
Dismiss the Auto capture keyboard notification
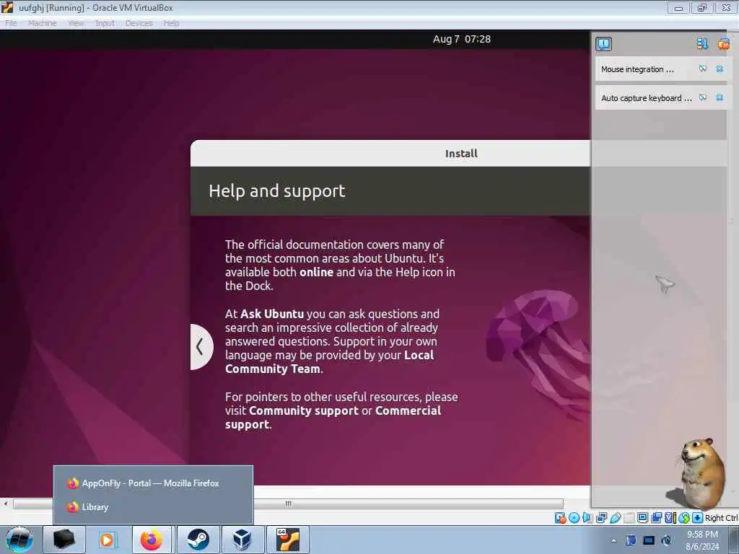click(720, 97)
